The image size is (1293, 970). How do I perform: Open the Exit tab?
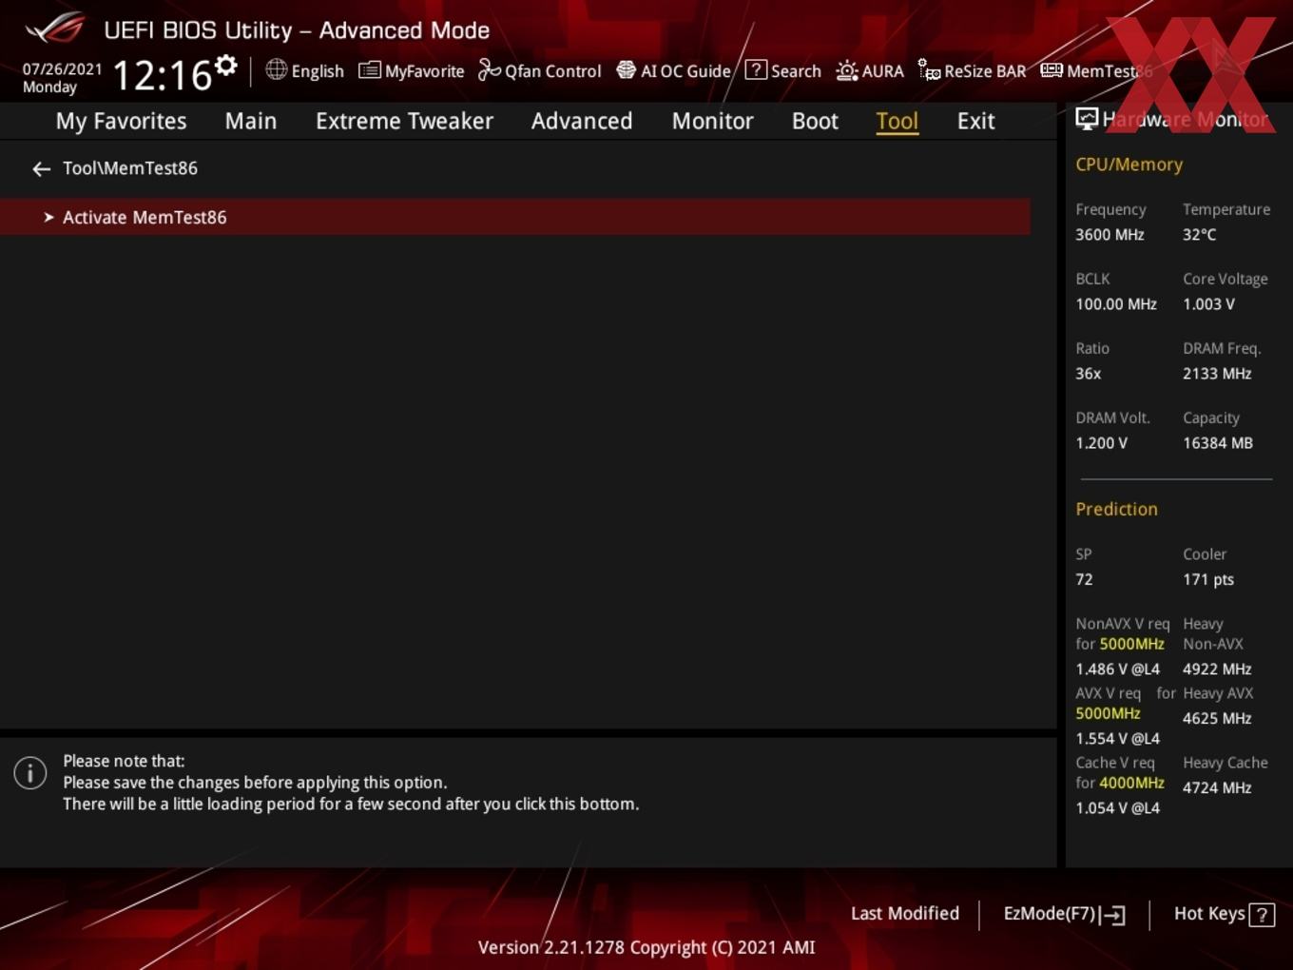976,121
